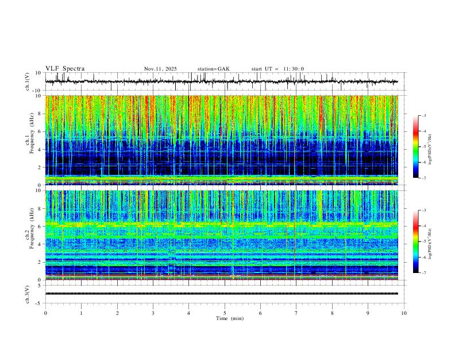Click the '0' tick on time axis
The width and height of the screenshot is (455, 351).
click(x=45, y=313)
